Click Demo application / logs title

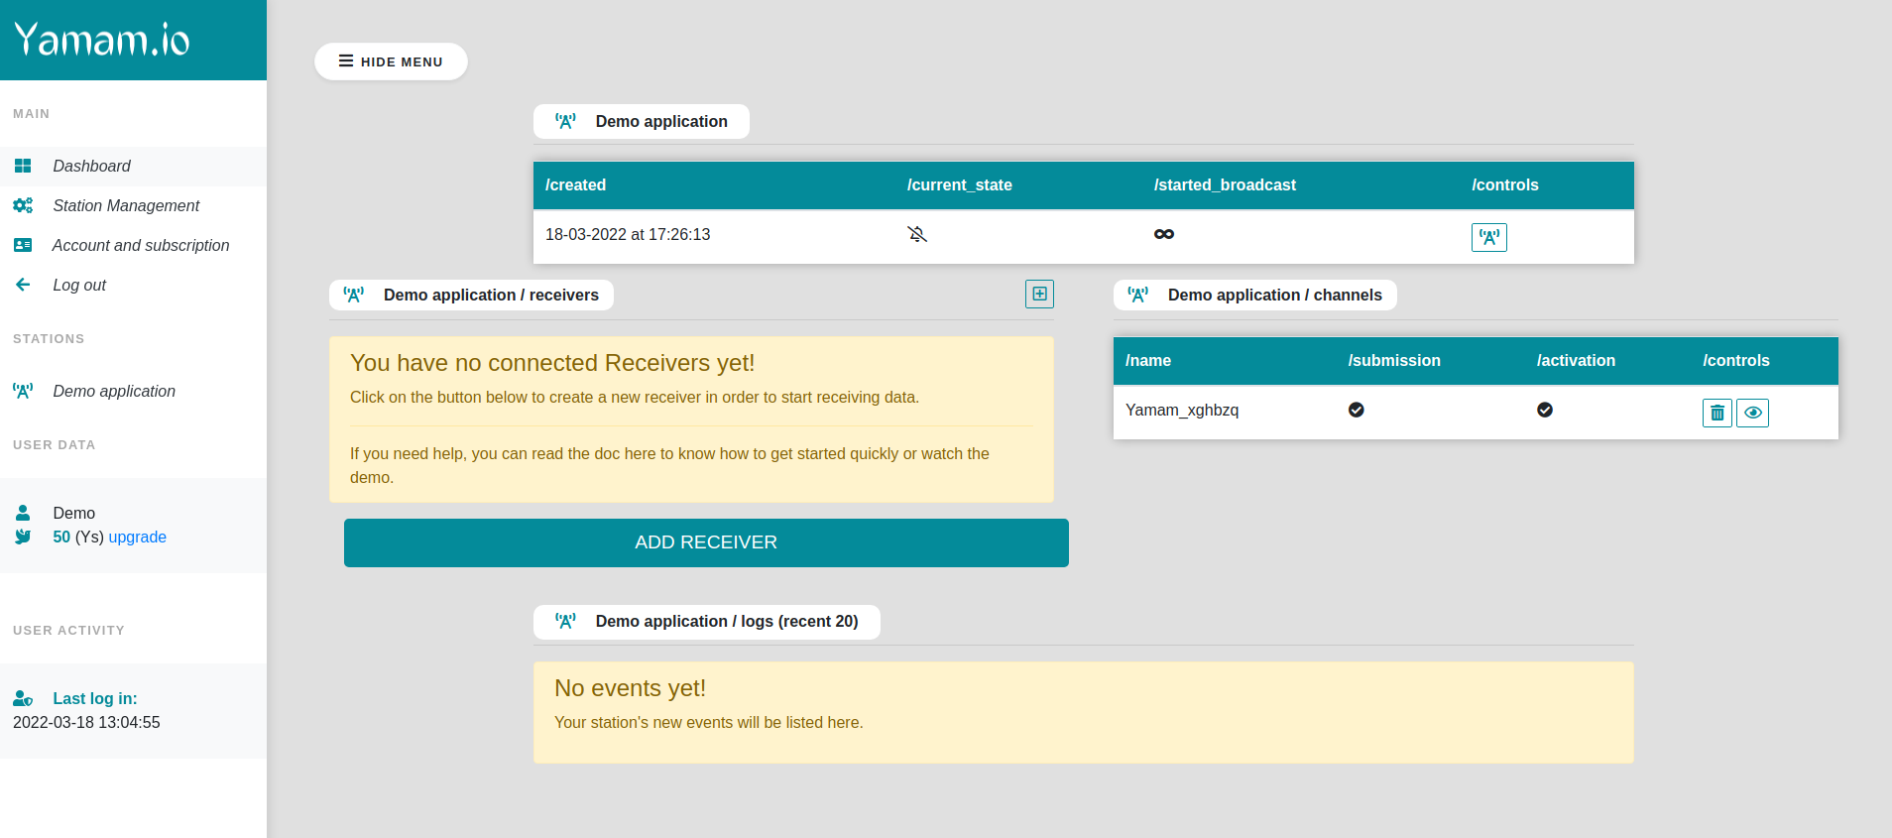click(x=727, y=621)
